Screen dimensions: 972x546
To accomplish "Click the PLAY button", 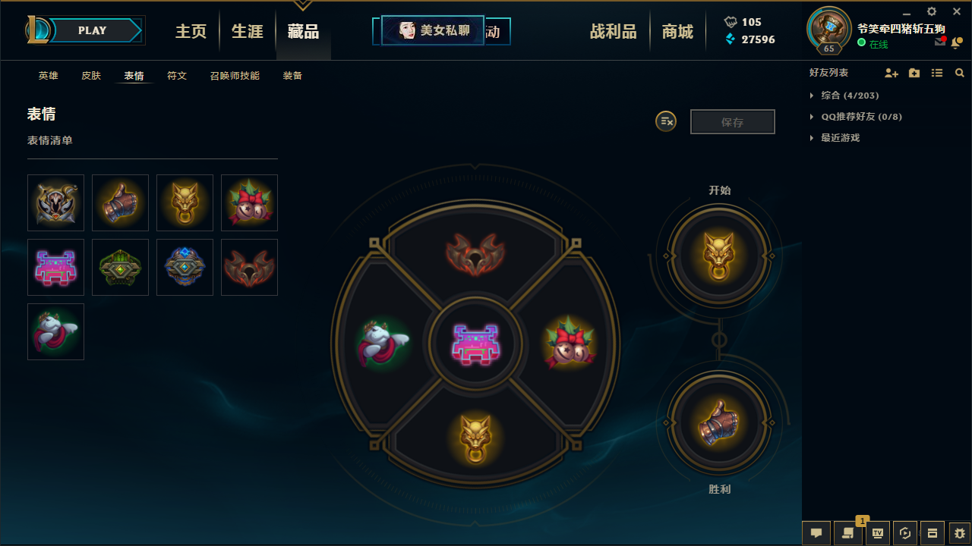I will [93, 30].
